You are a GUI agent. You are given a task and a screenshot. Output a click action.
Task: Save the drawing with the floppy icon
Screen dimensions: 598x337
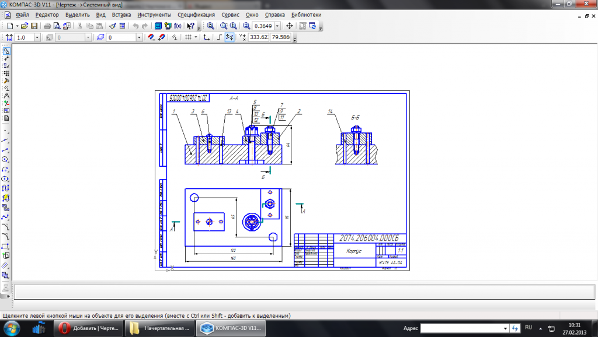click(34, 26)
